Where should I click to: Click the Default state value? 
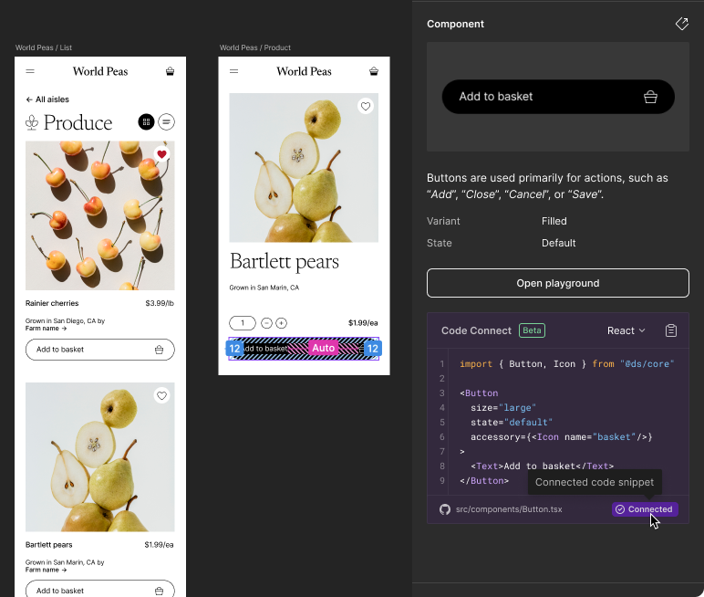(558, 243)
